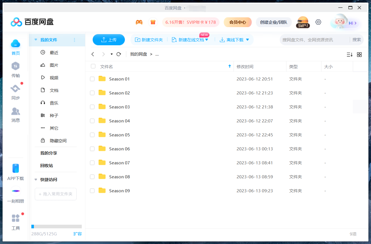The image size is (371, 244).
Task: Click the refresh icon in navigation bar
Action: click(x=119, y=54)
